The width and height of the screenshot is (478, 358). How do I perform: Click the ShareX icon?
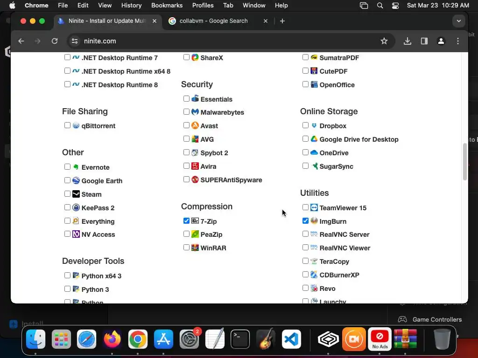click(195, 57)
